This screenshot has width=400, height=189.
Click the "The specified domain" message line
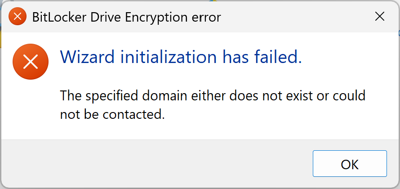click(x=213, y=95)
